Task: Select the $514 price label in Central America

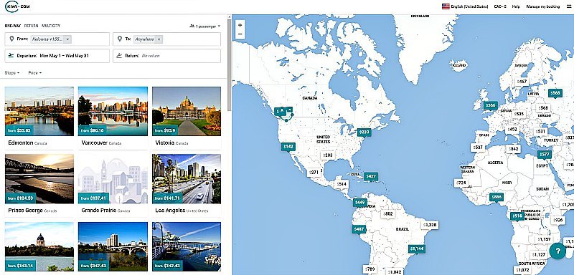Action: [x=342, y=184]
